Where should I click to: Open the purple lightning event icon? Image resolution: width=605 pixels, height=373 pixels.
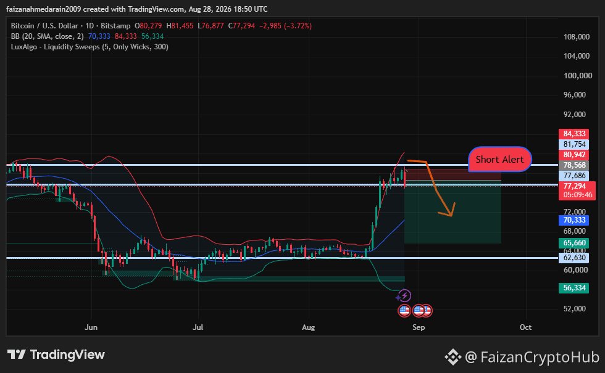click(x=404, y=295)
